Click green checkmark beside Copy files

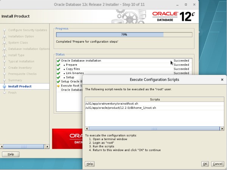[58, 69]
